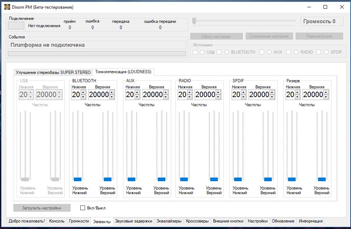Click the BLUETOOTH lower level slider thumb
Screen dimensions: 351x229
click(77, 179)
